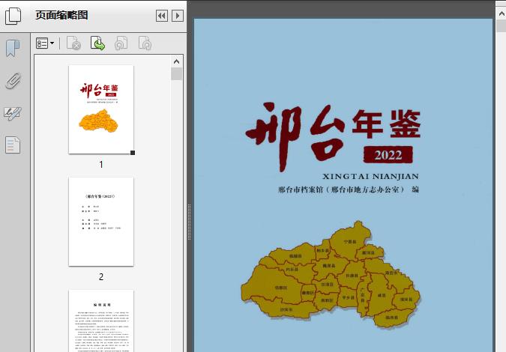The width and height of the screenshot is (506, 352).
Task: Select page 1 thumbnail
Action: [101, 109]
